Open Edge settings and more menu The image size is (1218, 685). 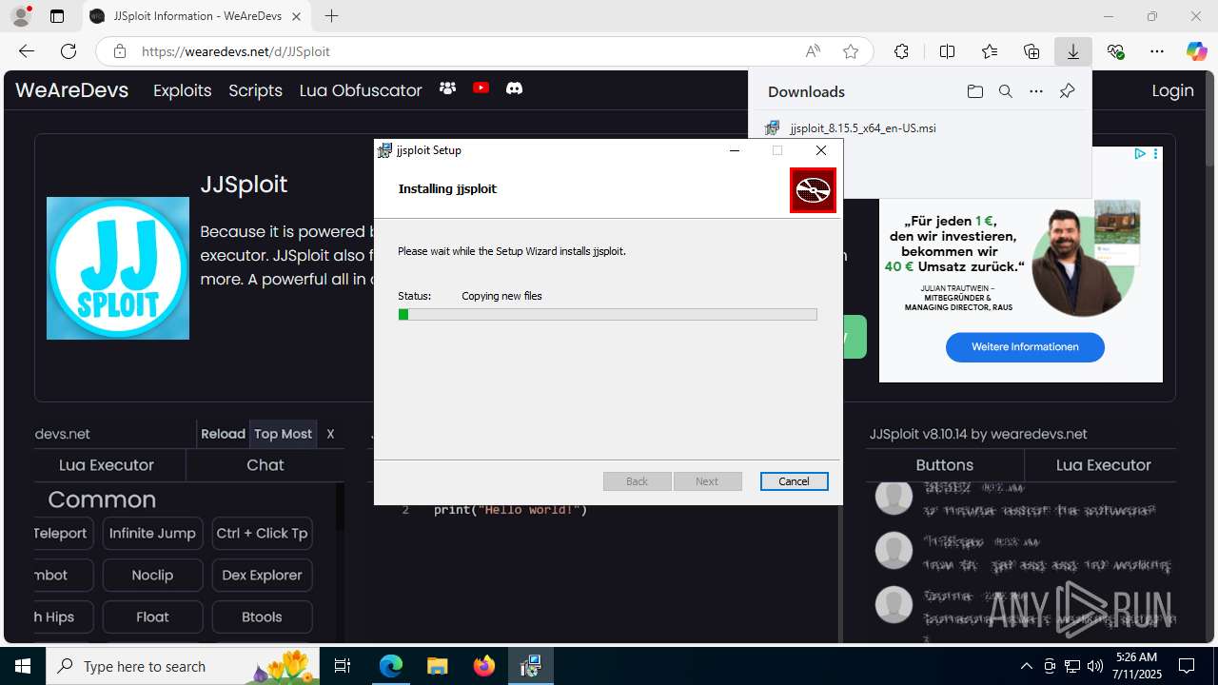pyautogui.click(x=1157, y=51)
